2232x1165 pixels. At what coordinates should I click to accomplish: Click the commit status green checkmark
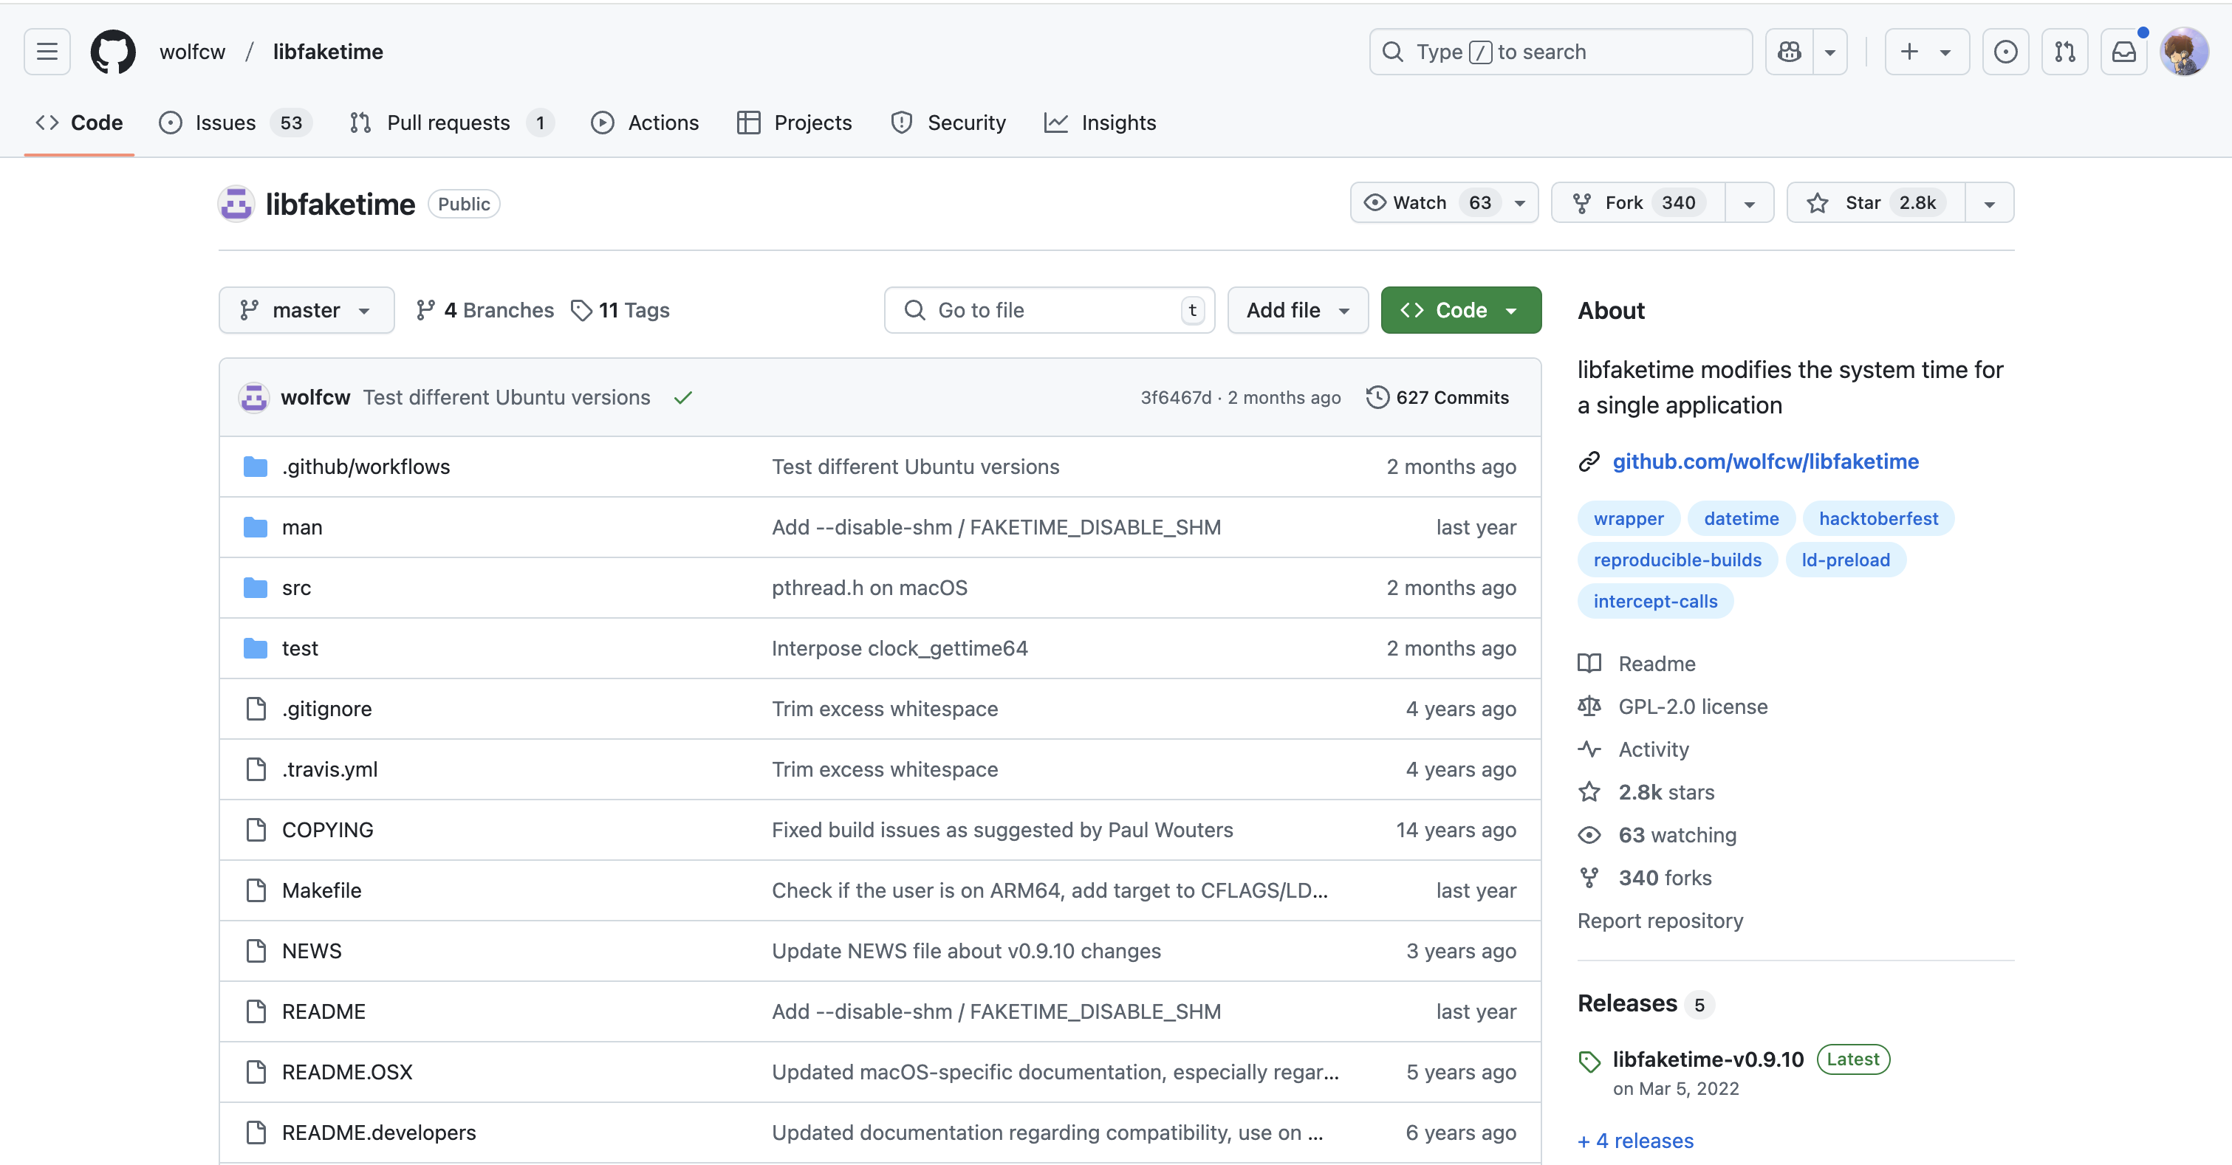pos(682,398)
